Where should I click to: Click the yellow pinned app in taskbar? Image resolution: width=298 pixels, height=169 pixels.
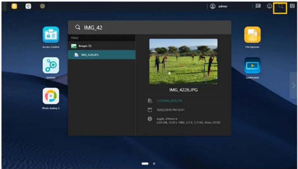point(14,7)
